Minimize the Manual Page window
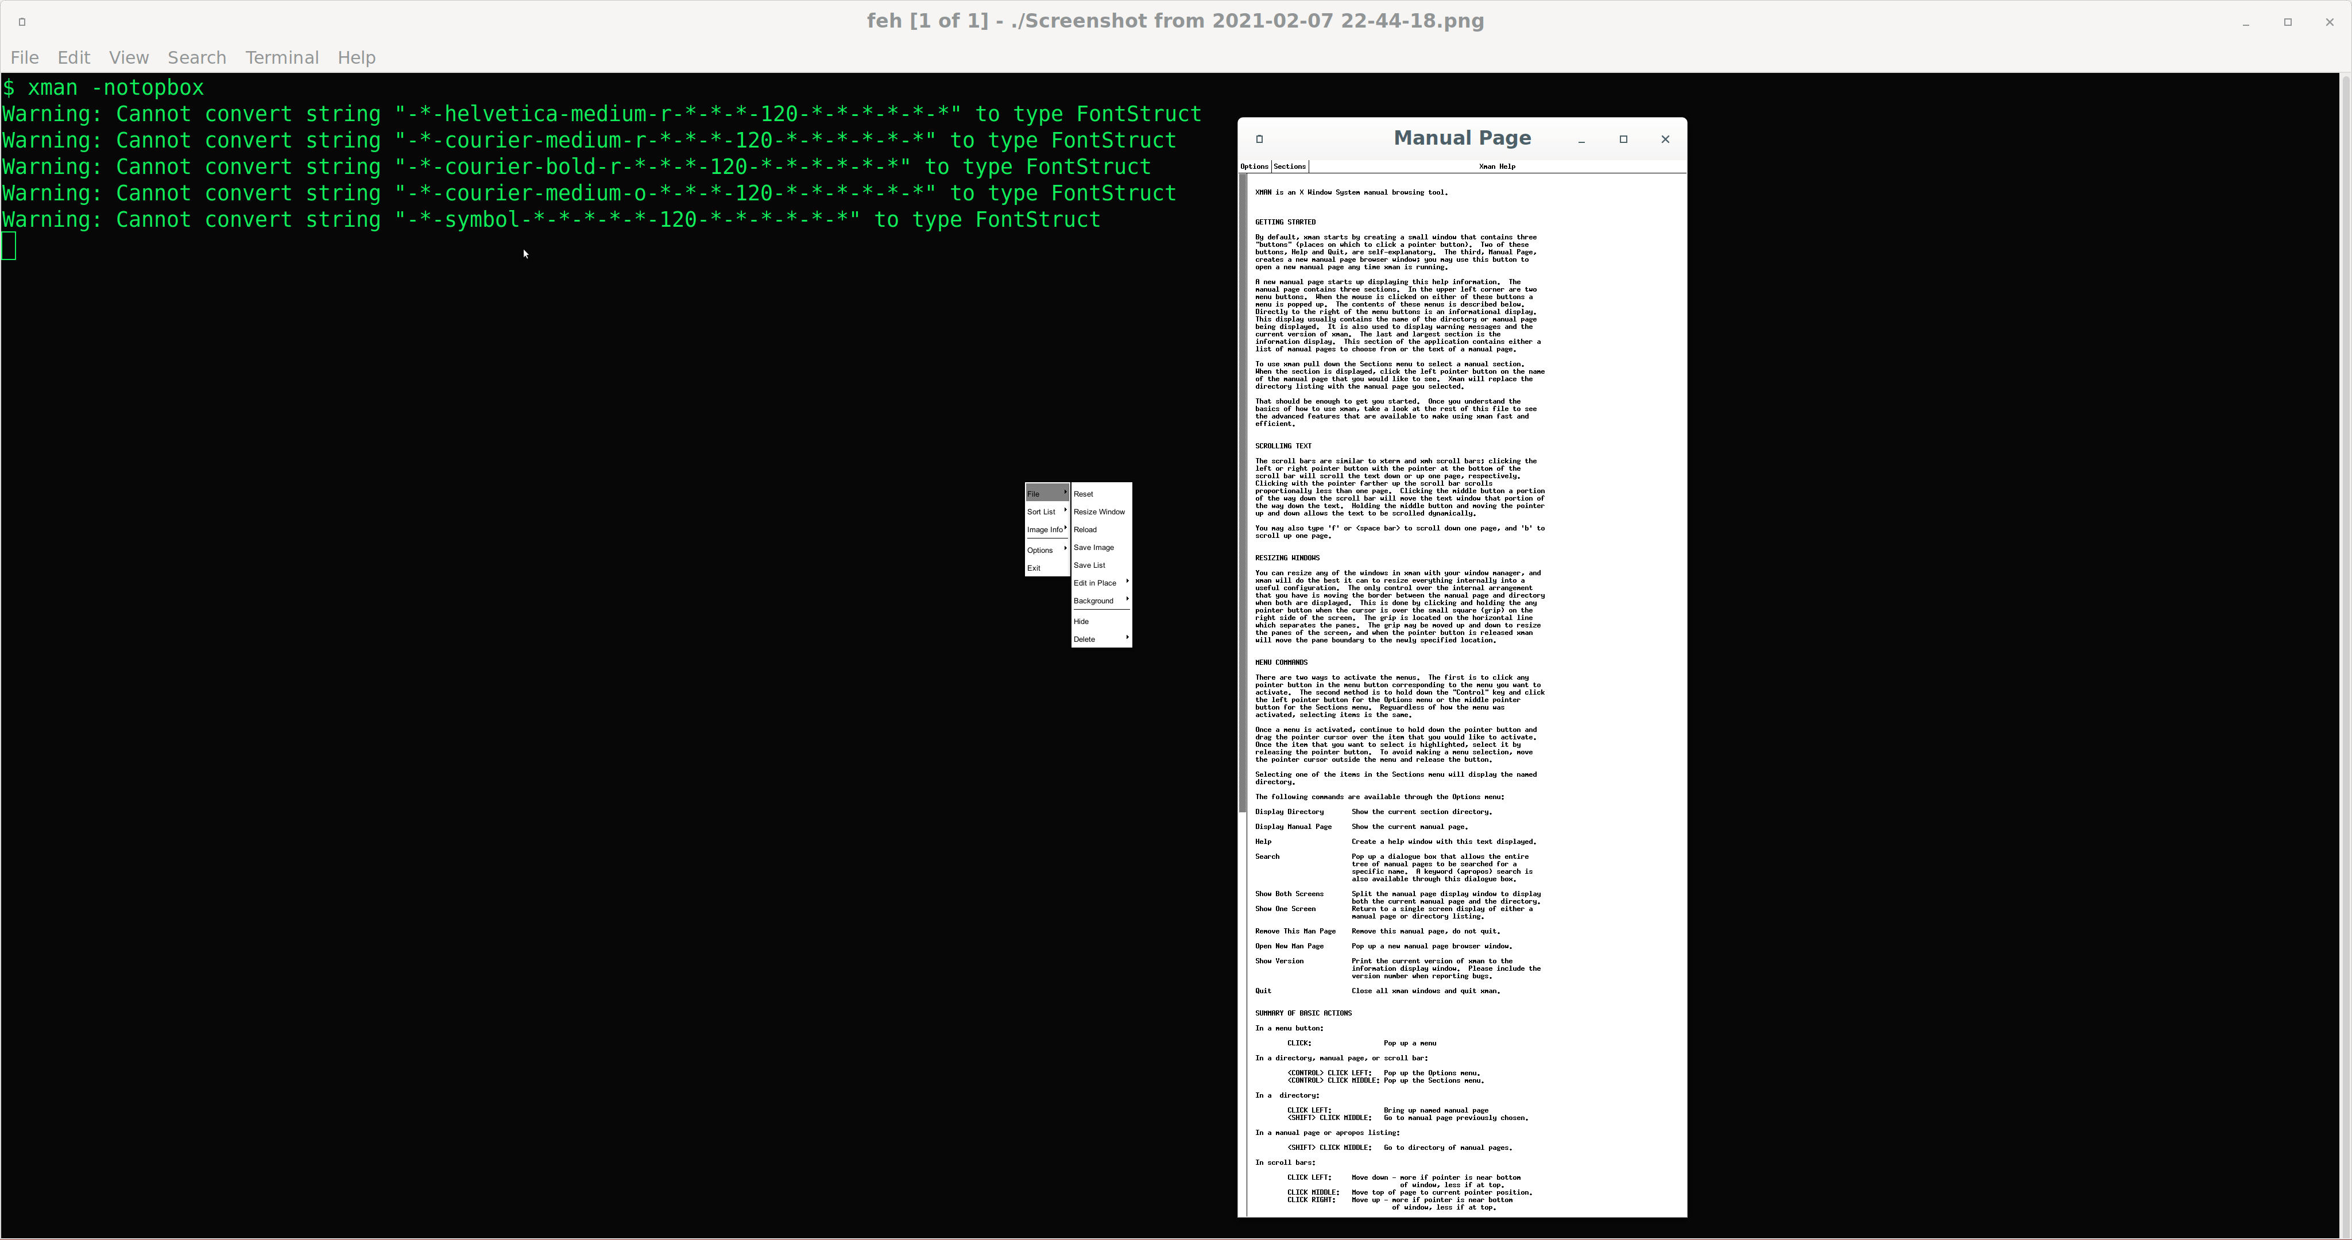This screenshot has width=2352, height=1240. [x=1580, y=139]
